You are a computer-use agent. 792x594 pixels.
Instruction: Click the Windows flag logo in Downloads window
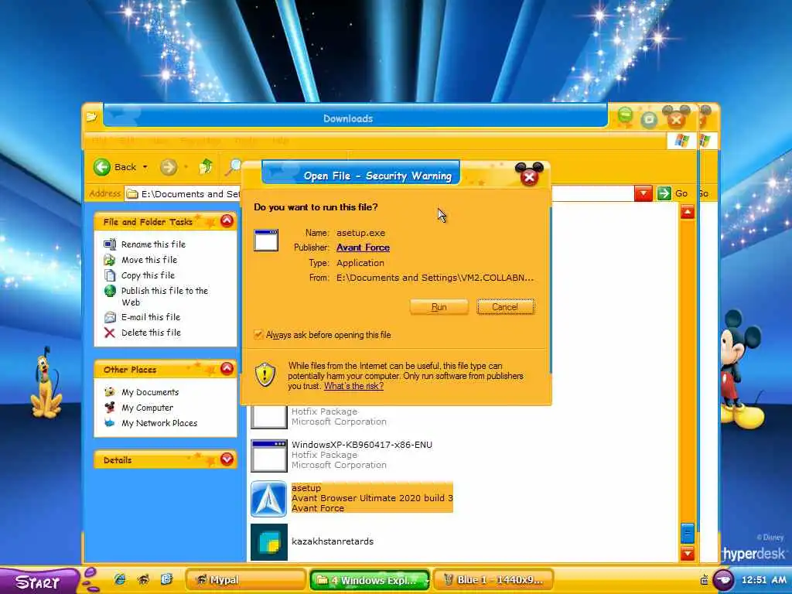point(681,141)
